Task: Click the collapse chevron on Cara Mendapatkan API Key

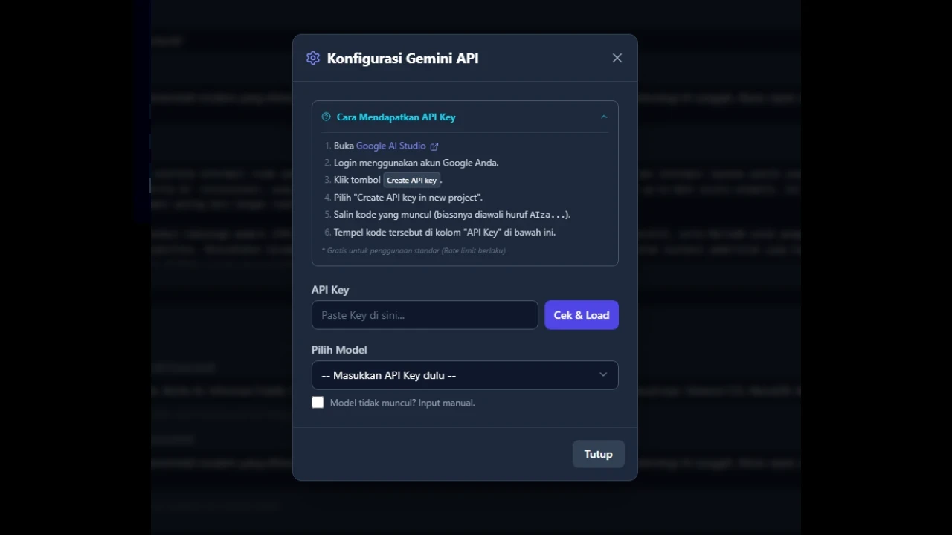Action: (603, 117)
